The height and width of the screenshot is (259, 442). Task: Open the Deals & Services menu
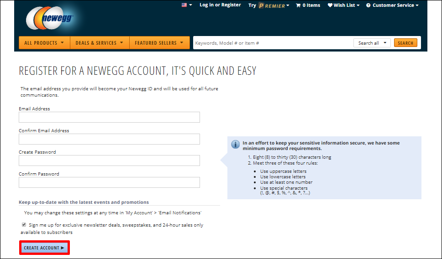100,43
